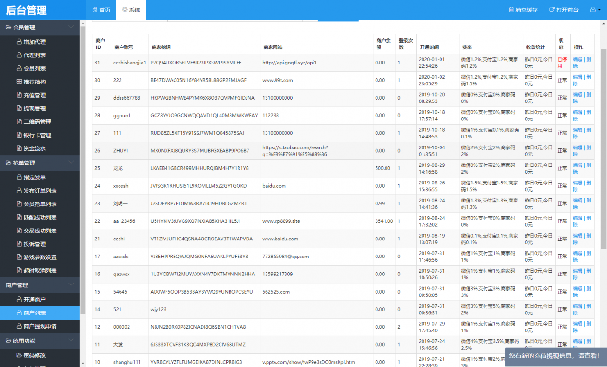The width and height of the screenshot is (607, 367).
Task: Switch to the 首页 tab
Action: 101,9
